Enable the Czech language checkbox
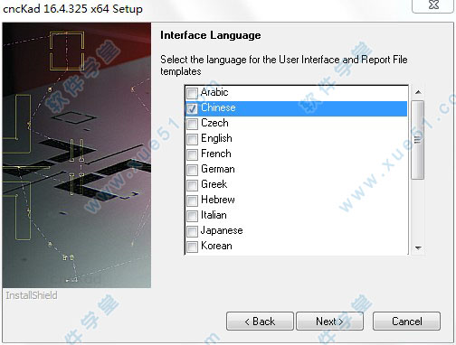 click(192, 124)
